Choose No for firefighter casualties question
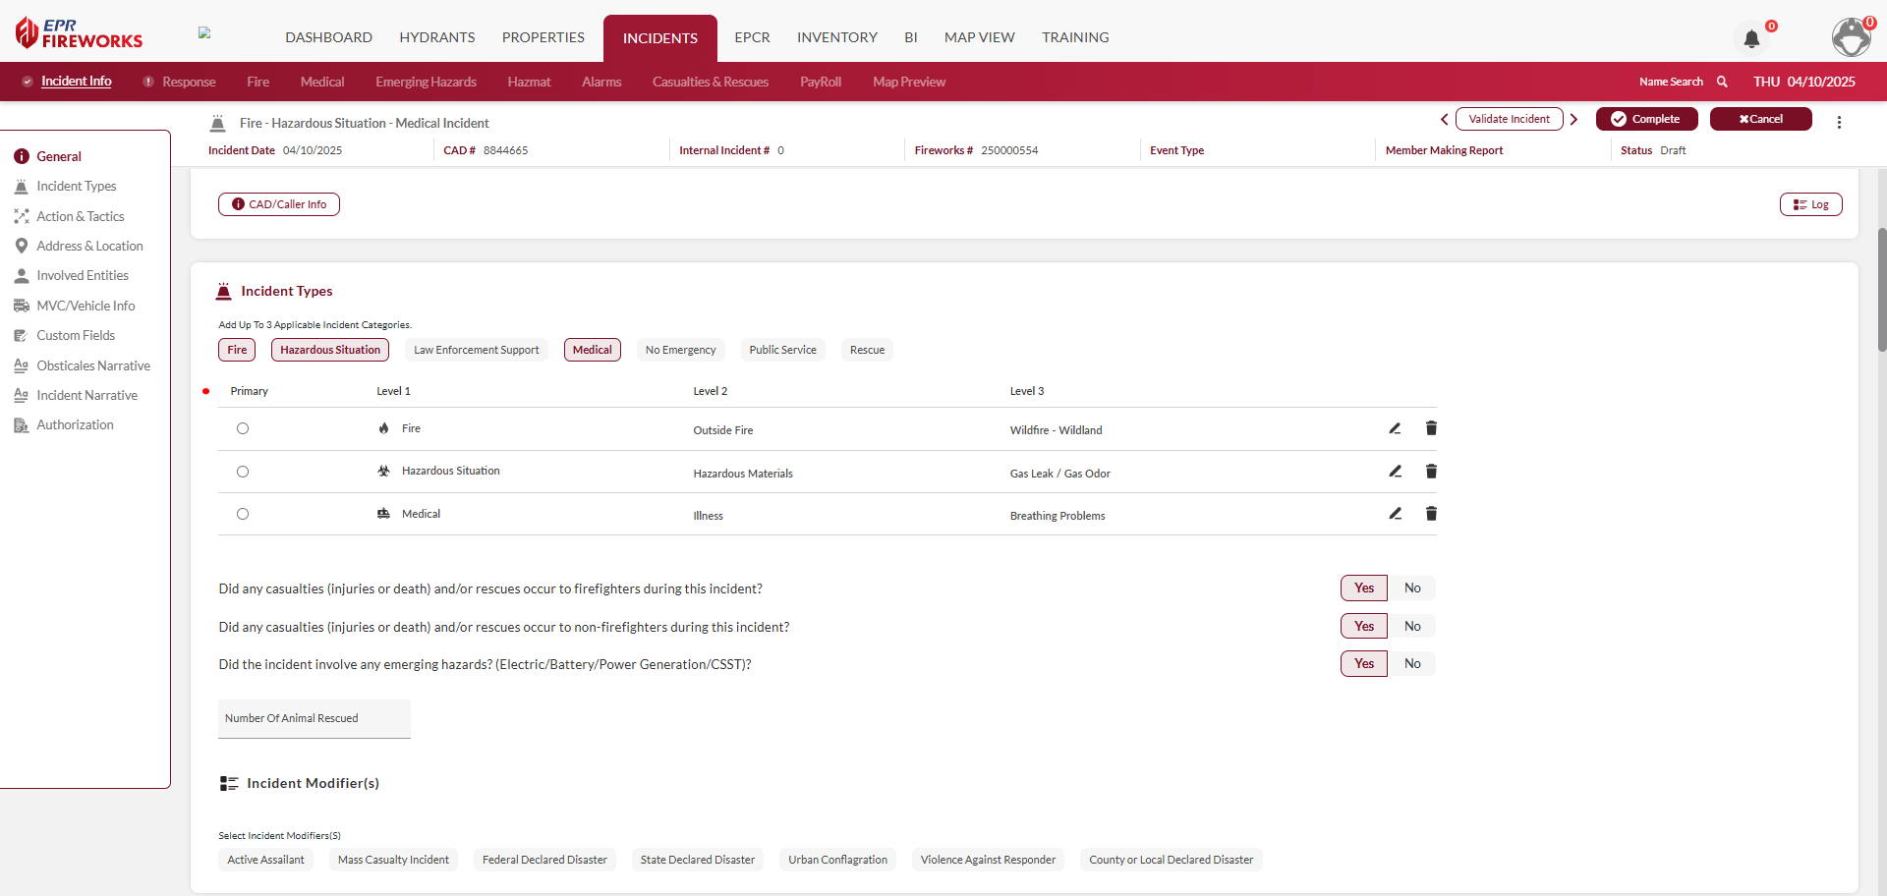The image size is (1887, 896). (x=1411, y=588)
